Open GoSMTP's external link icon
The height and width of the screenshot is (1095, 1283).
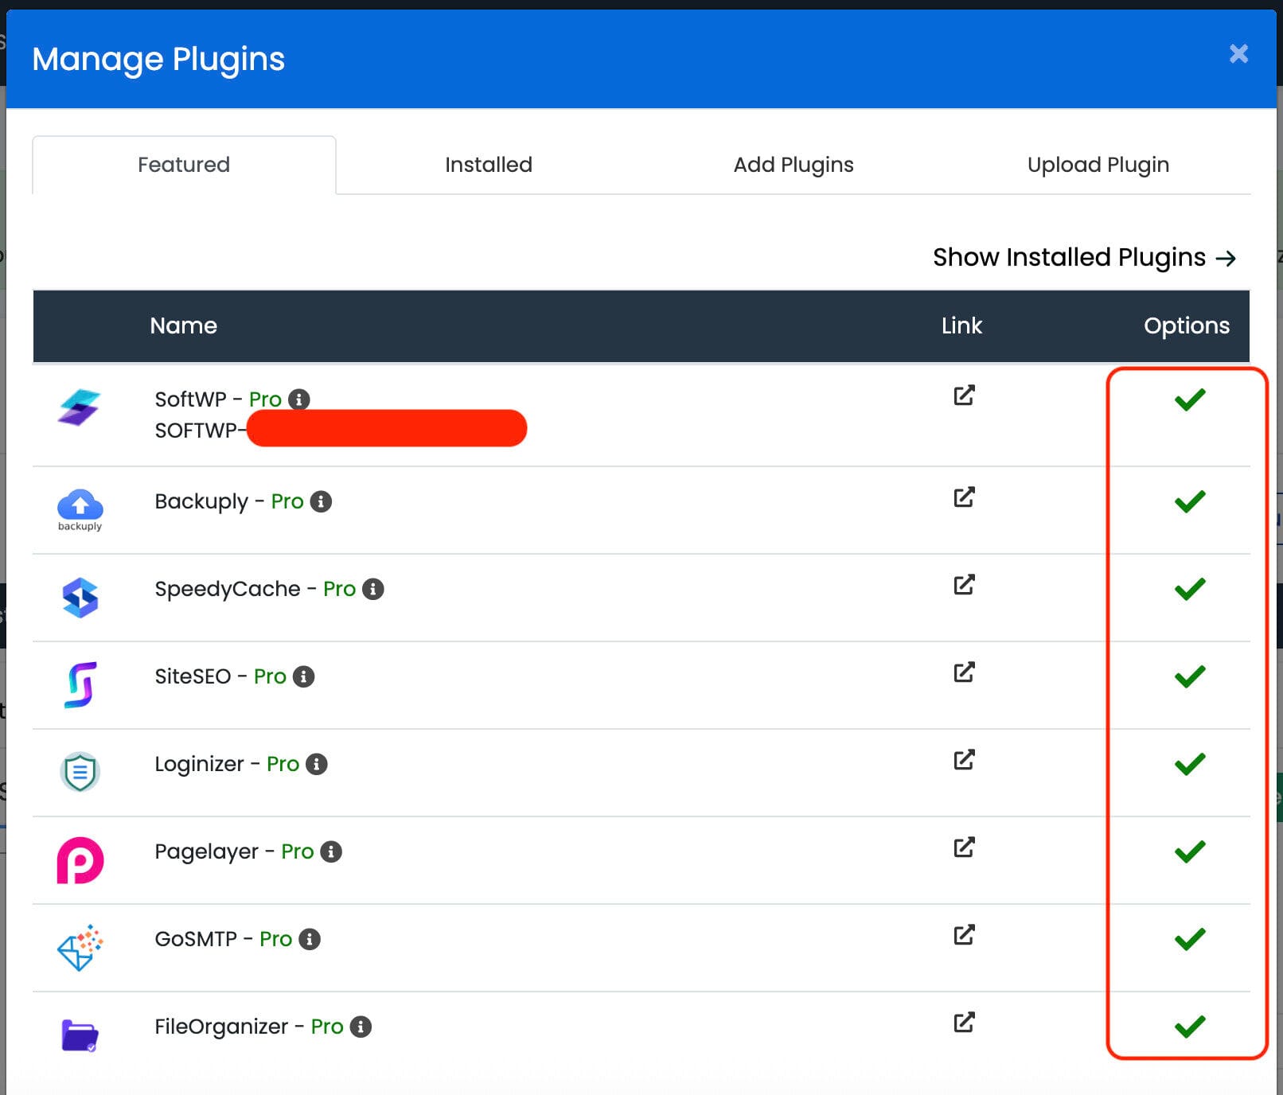tap(964, 935)
